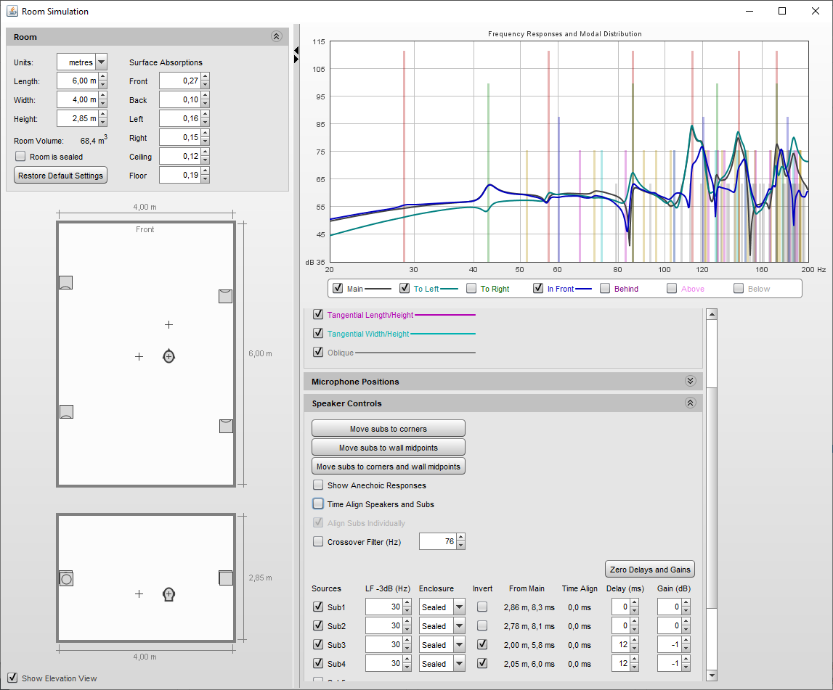Open the Units dropdown
The image size is (833, 690).
tap(101, 62)
